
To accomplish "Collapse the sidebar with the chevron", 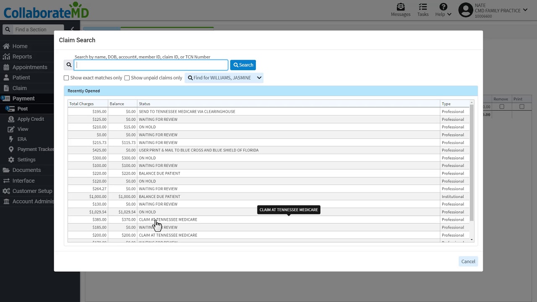I will pos(72,29).
